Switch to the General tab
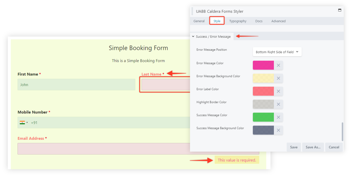Image resolution: width=350 pixels, height=177 pixels. click(199, 21)
